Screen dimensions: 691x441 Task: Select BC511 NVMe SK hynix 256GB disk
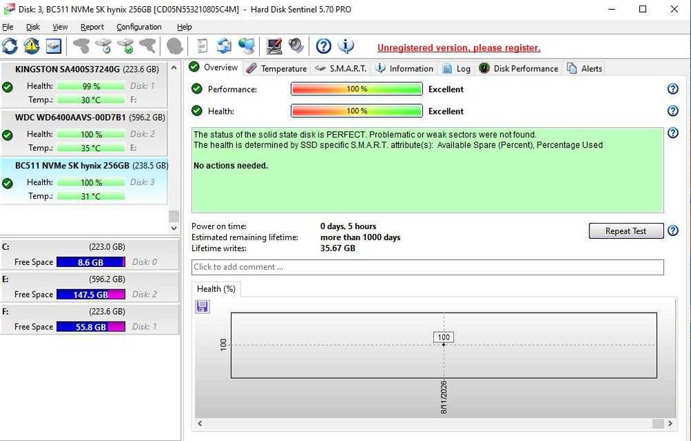[84, 181]
